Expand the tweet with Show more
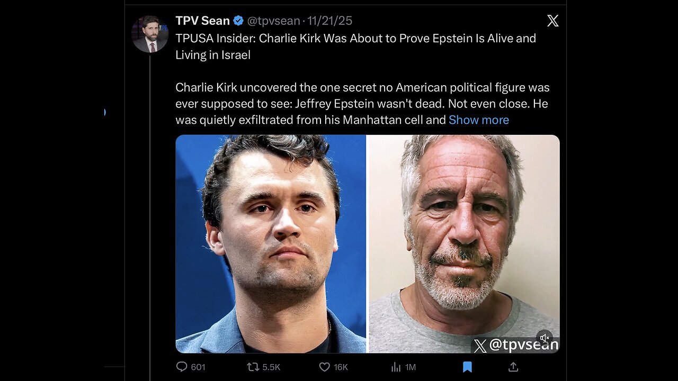Viewport: 678px width, 381px height. coord(478,120)
